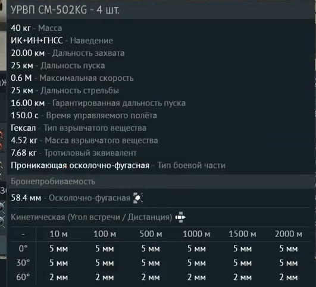This screenshot has height=287, width=316.
Task: Click the 58.4 мм penetration value
Action: coord(26,198)
